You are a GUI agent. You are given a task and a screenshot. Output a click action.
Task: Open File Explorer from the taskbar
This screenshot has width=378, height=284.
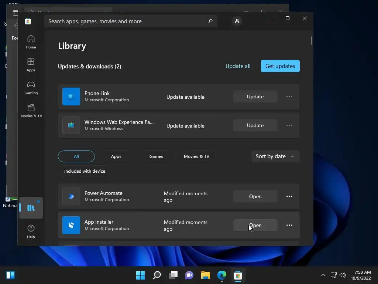coord(205,275)
